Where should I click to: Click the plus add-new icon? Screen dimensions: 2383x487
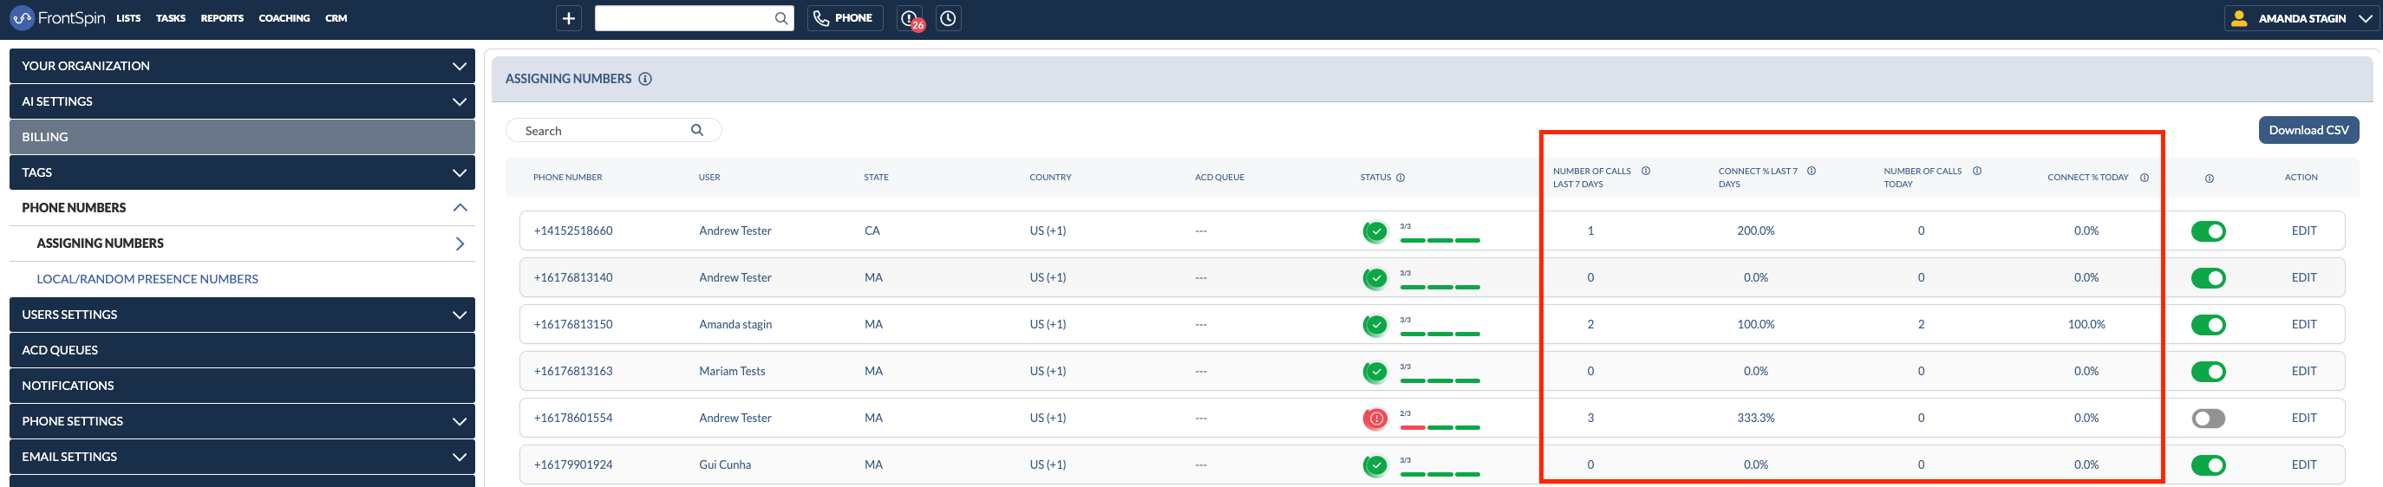click(x=569, y=18)
